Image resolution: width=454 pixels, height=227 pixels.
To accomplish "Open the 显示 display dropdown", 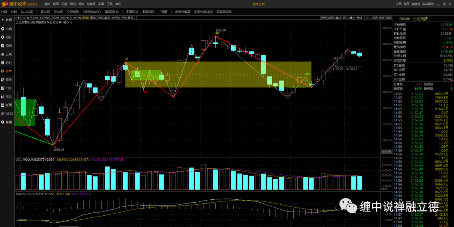I will 324,18.
